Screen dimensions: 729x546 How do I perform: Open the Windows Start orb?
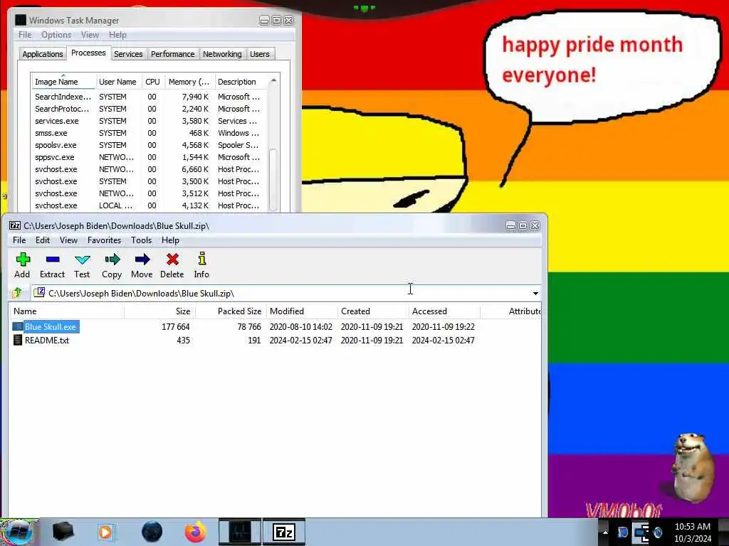click(19, 532)
